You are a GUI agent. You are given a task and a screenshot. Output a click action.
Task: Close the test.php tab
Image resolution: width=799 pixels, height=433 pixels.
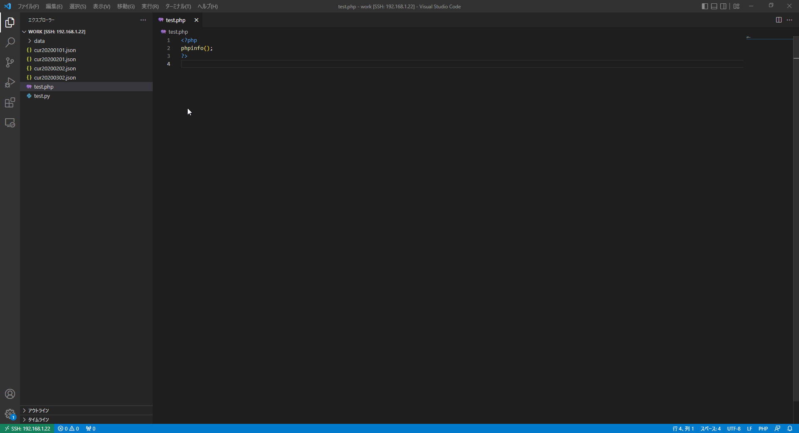196,20
